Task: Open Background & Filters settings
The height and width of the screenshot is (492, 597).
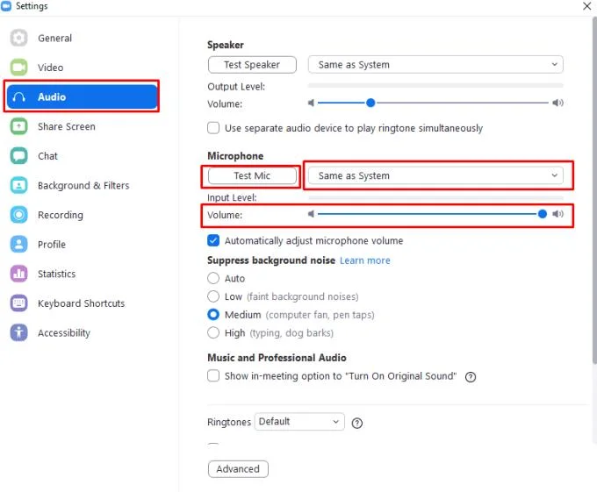Action: click(83, 186)
